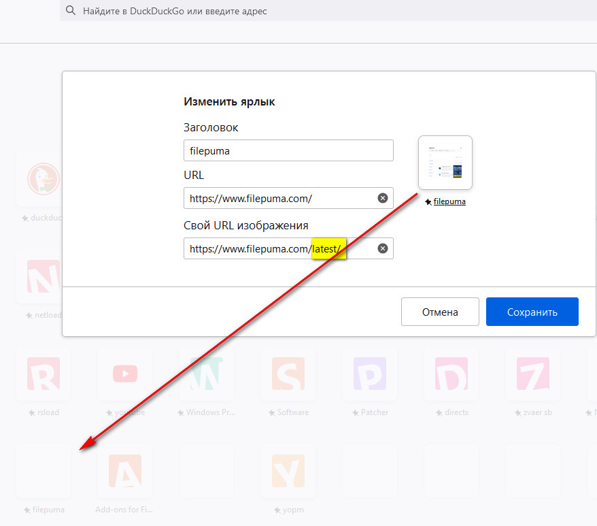Screen dimensions: 597x526
Task: Clear the custom image URL field
Action: point(383,248)
